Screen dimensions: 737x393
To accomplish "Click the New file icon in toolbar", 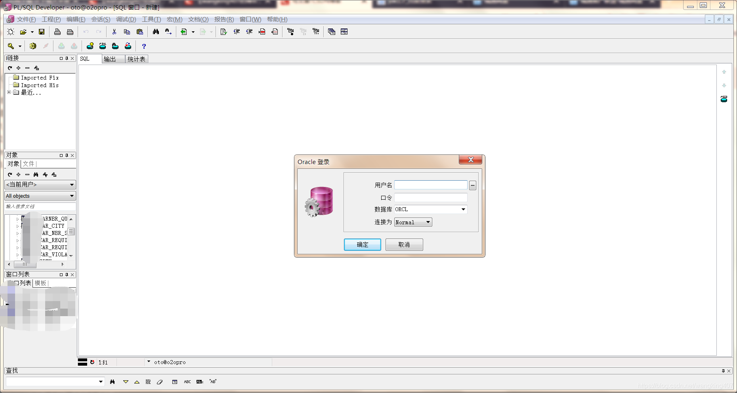I will [x=11, y=32].
